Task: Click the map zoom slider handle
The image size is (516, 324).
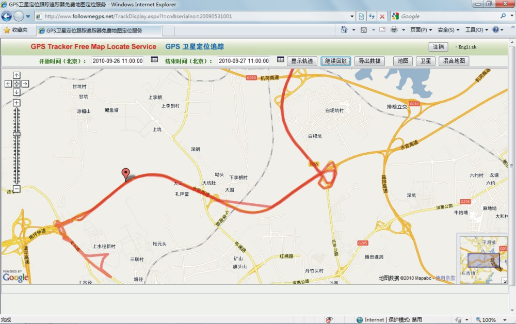Action: click(x=17, y=134)
